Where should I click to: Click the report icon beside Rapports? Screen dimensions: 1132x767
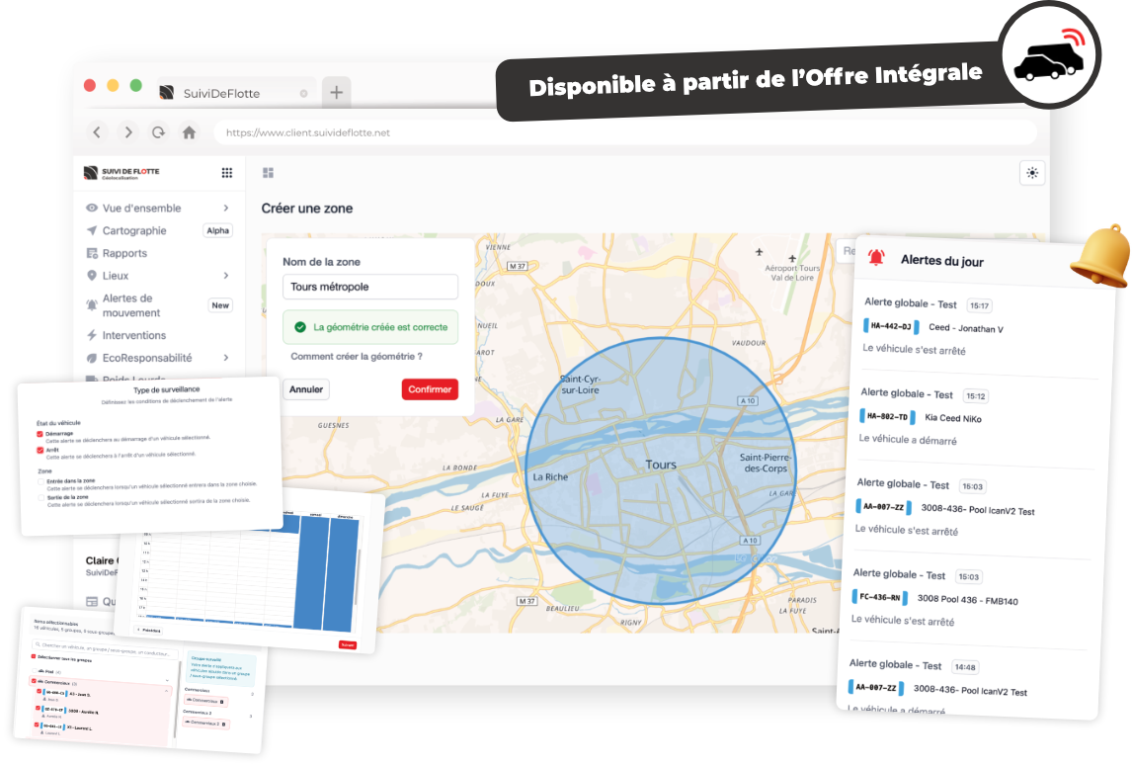point(92,253)
